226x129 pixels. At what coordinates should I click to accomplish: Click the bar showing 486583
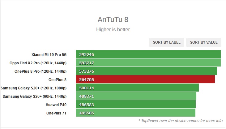click(136, 104)
